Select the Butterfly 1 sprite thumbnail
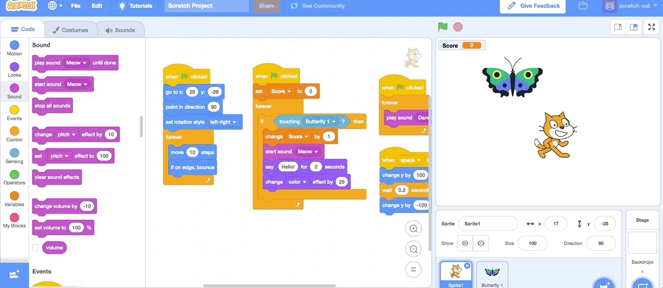The width and height of the screenshot is (663, 288). point(492,275)
